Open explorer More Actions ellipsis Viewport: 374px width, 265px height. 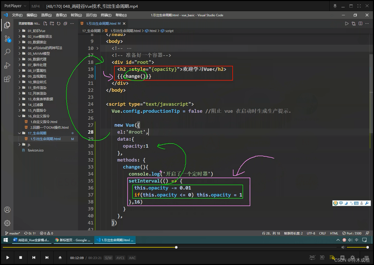(72, 24)
